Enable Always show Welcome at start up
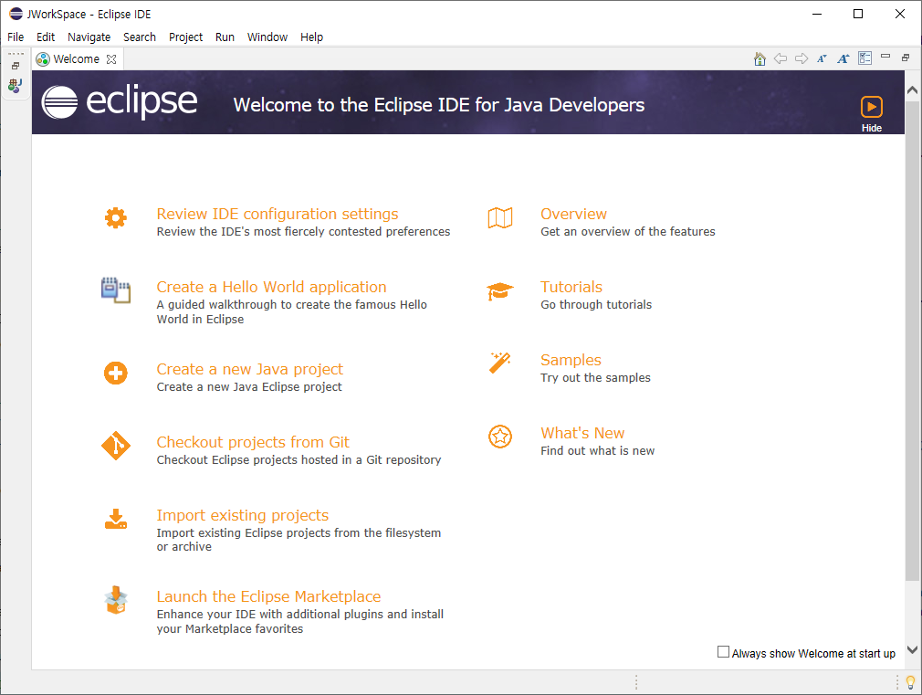Viewport: 922px width, 695px height. click(x=723, y=651)
